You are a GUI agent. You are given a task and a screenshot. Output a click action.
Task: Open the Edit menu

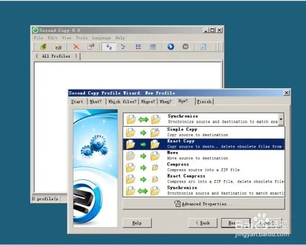[53, 38]
